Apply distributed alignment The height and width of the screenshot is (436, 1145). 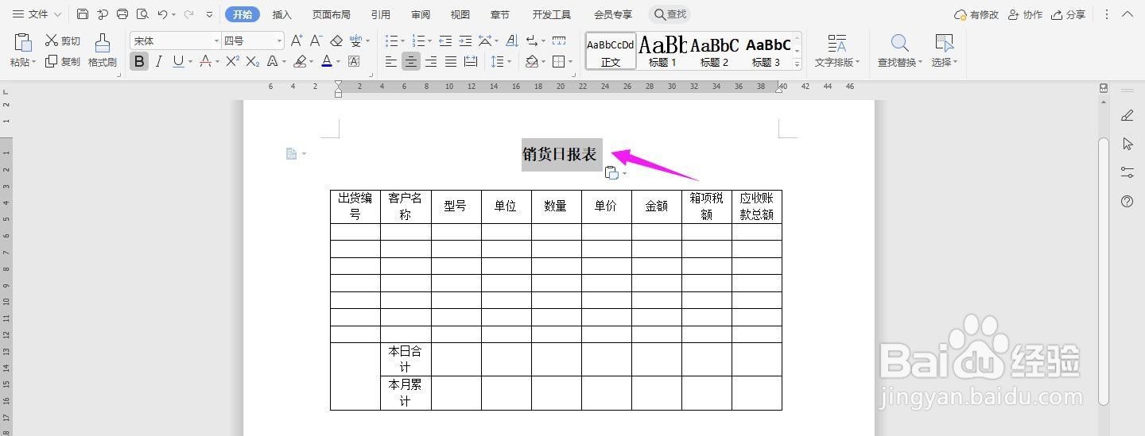click(471, 61)
